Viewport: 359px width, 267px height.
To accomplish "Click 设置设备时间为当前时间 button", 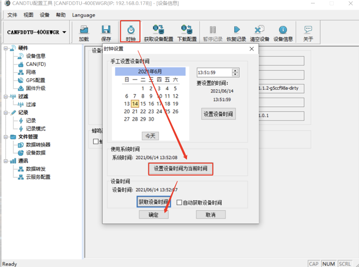I will (x=181, y=169).
